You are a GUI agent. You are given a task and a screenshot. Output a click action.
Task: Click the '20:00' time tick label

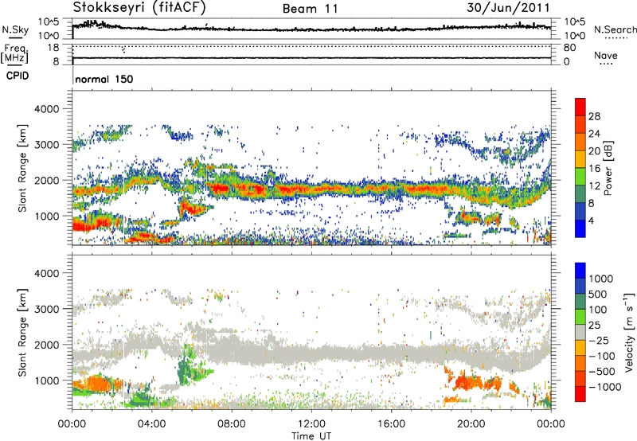pyautogui.click(x=471, y=424)
